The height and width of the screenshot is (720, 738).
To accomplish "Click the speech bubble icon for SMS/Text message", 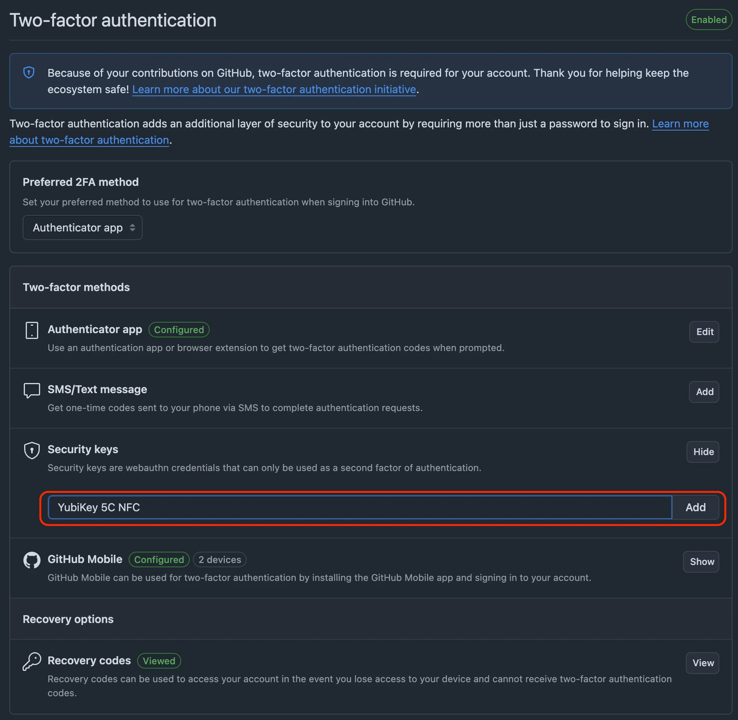I will (x=32, y=390).
